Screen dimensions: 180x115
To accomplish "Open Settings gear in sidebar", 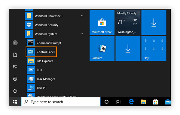I will point(15,79).
